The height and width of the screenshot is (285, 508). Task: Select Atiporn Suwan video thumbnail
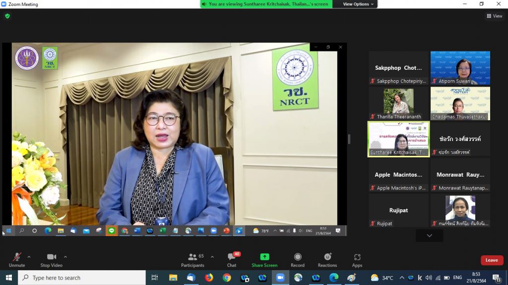tap(460, 68)
